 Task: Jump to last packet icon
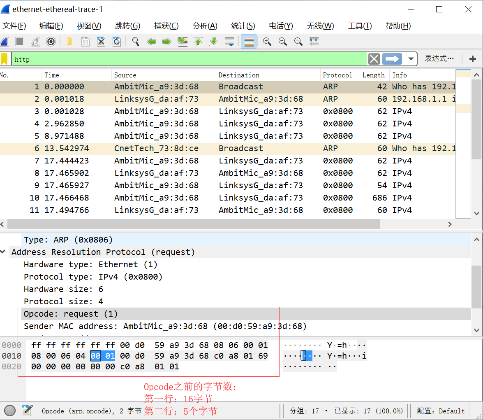pyautogui.click(x=214, y=41)
